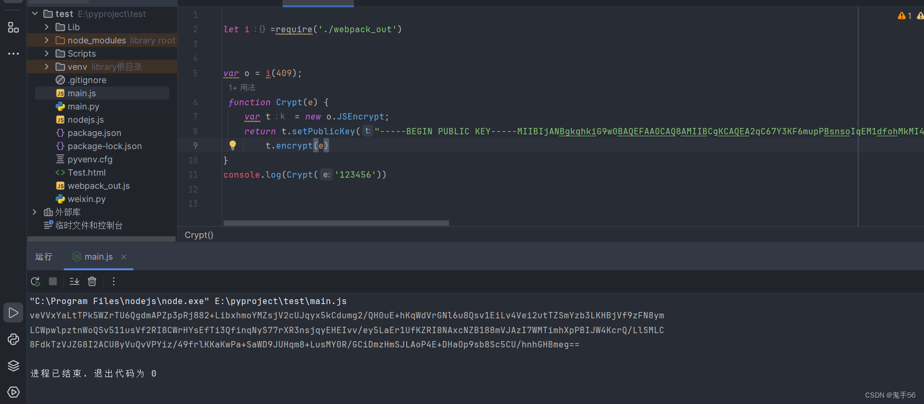Click the 运行 tool window label

click(43, 256)
